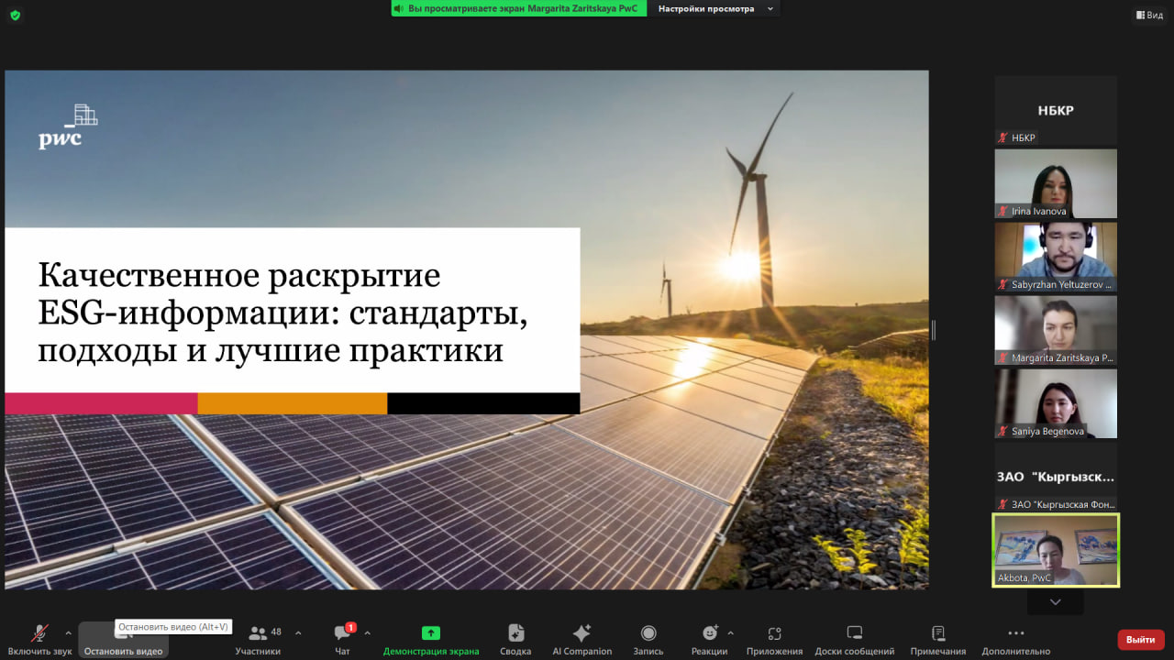This screenshot has width=1174, height=660.
Task: Leave meeting with Выйти button
Action: coord(1141,639)
